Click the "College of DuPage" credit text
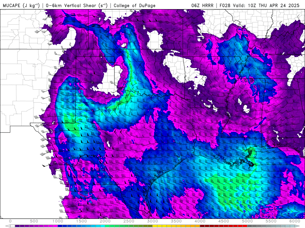The width and height of the screenshot is (305, 228). tap(135, 6)
